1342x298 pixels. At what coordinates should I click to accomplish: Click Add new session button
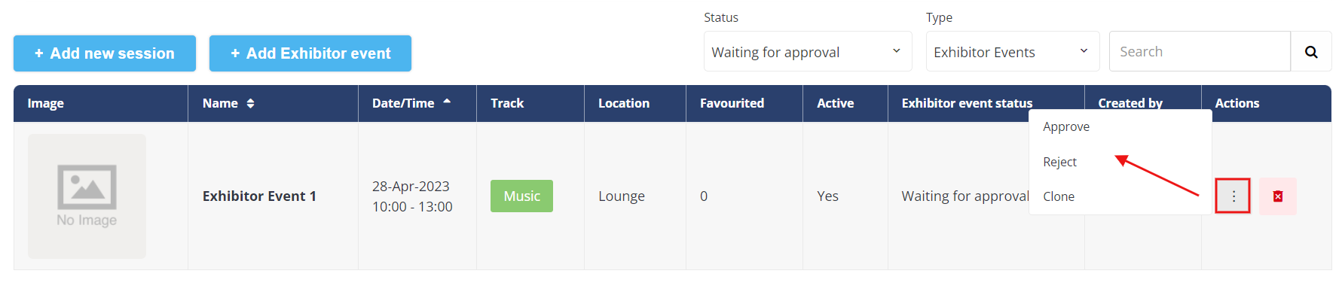[x=105, y=53]
